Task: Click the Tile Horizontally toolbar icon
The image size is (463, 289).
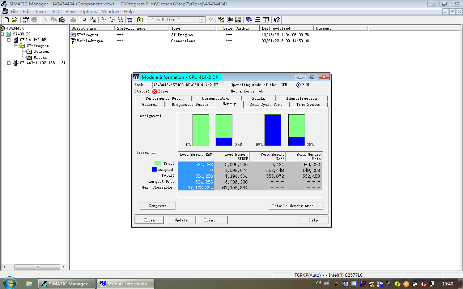Action: point(258,20)
